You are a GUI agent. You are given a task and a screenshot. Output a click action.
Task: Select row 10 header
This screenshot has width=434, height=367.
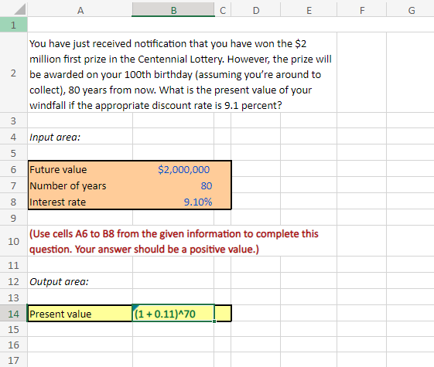coord(14,241)
